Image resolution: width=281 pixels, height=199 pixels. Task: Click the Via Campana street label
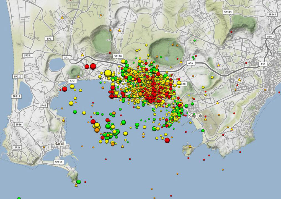(x=123, y=32)
